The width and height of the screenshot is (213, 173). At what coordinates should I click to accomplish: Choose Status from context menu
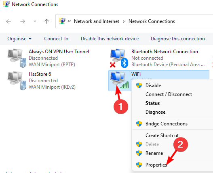(152, 103)
